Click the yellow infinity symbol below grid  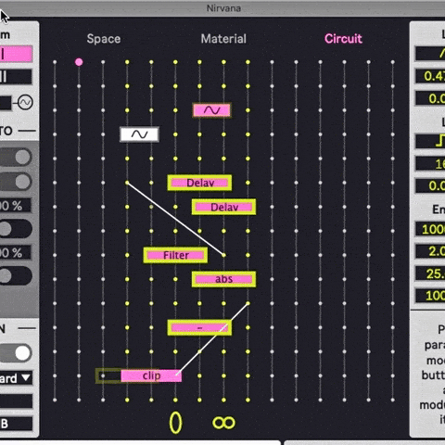[x=223, y=423]
